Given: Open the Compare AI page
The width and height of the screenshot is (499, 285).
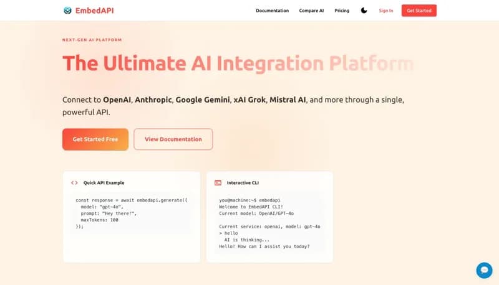Looking at the screenshot, I should 311,11.
